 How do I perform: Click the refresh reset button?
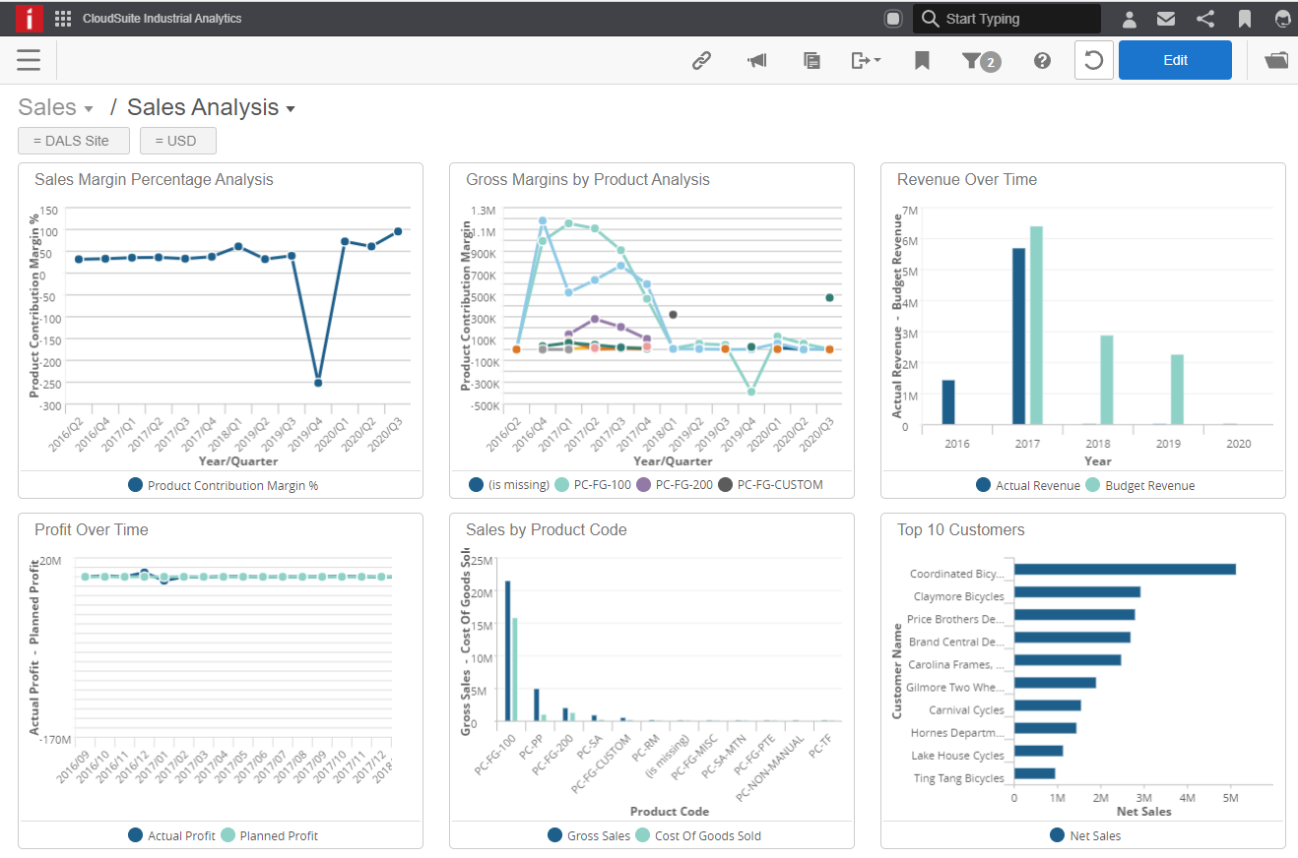click(x=1093, y=60)
